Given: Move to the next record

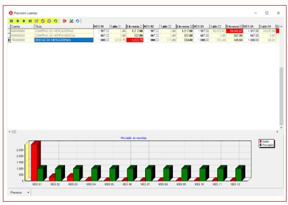Looking at the screenshot, I should point(24,21).
